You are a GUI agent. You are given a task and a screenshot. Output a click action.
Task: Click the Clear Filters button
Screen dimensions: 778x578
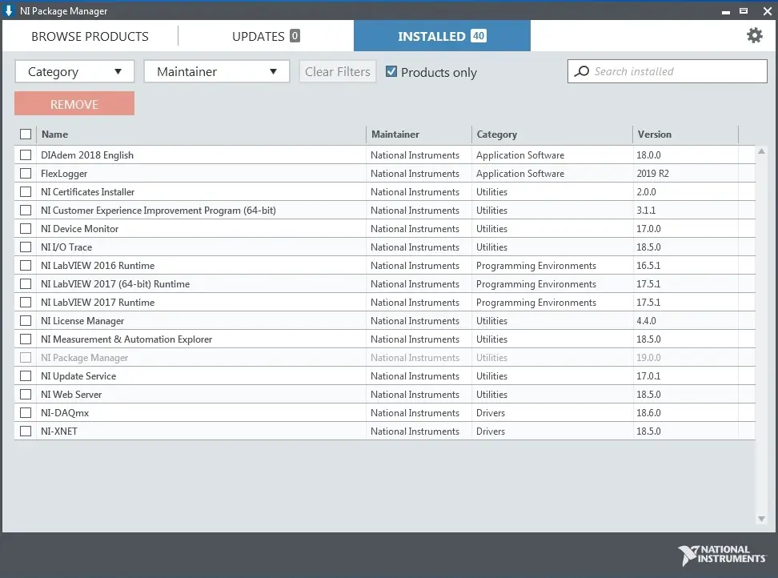point(338,71)
